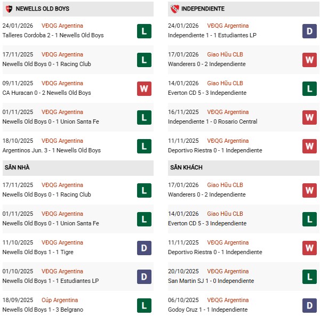Viewport: 320px width, 317px height.
Task: Click the L badge for Talleres Cordoba match
Action: click(x=144, y=31)
